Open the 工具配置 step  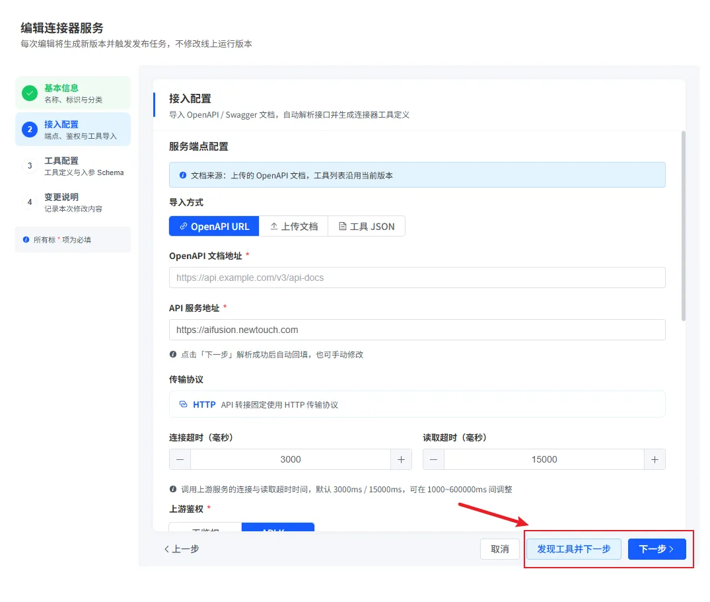pos(73,167)
